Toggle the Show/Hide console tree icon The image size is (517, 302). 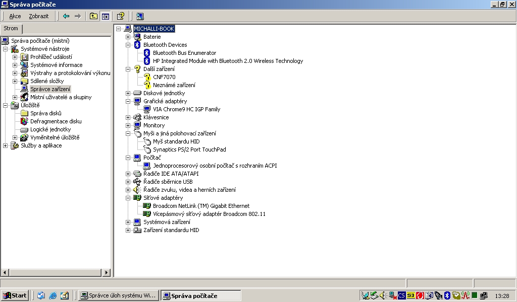(106, 16)
